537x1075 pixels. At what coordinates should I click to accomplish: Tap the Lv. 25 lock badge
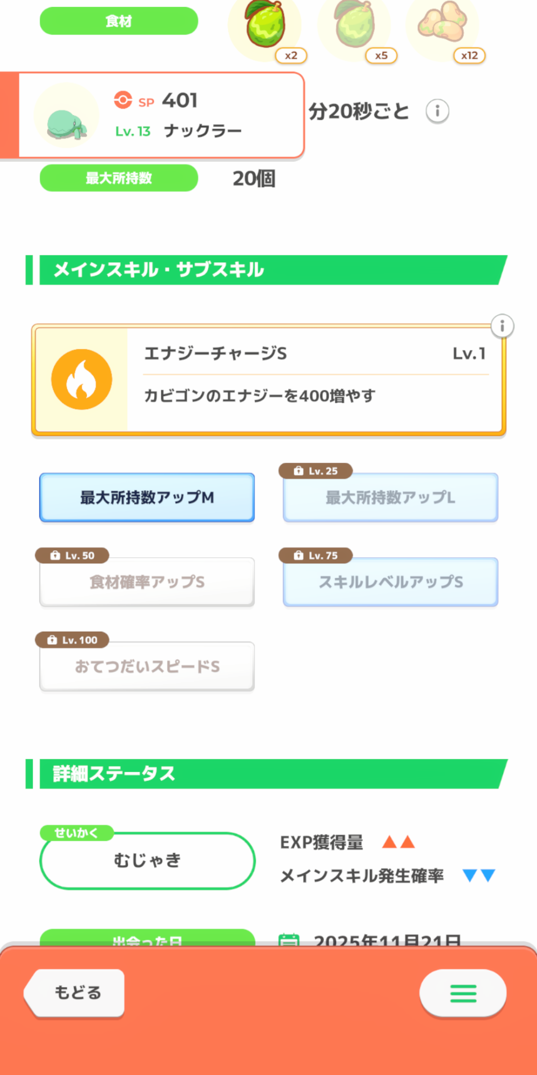316,471
